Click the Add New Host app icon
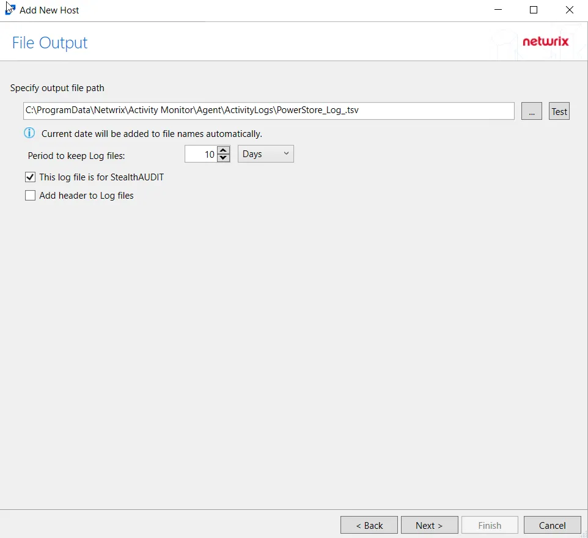This screenshot has width=588, height=538. [x=10, y=9]
